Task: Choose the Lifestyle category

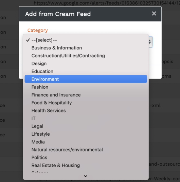Action: [x=86, y=134]
